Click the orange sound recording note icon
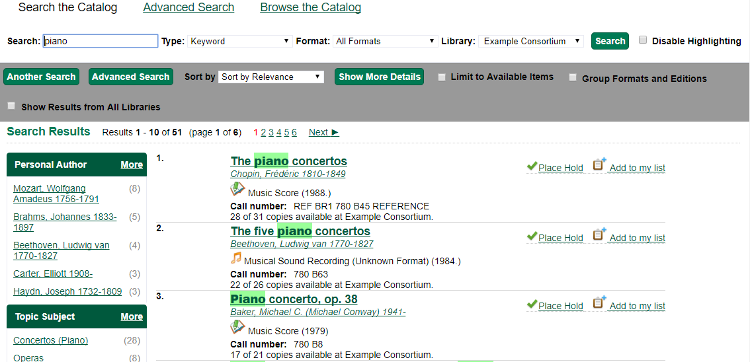750x362 pixels. 236,258
